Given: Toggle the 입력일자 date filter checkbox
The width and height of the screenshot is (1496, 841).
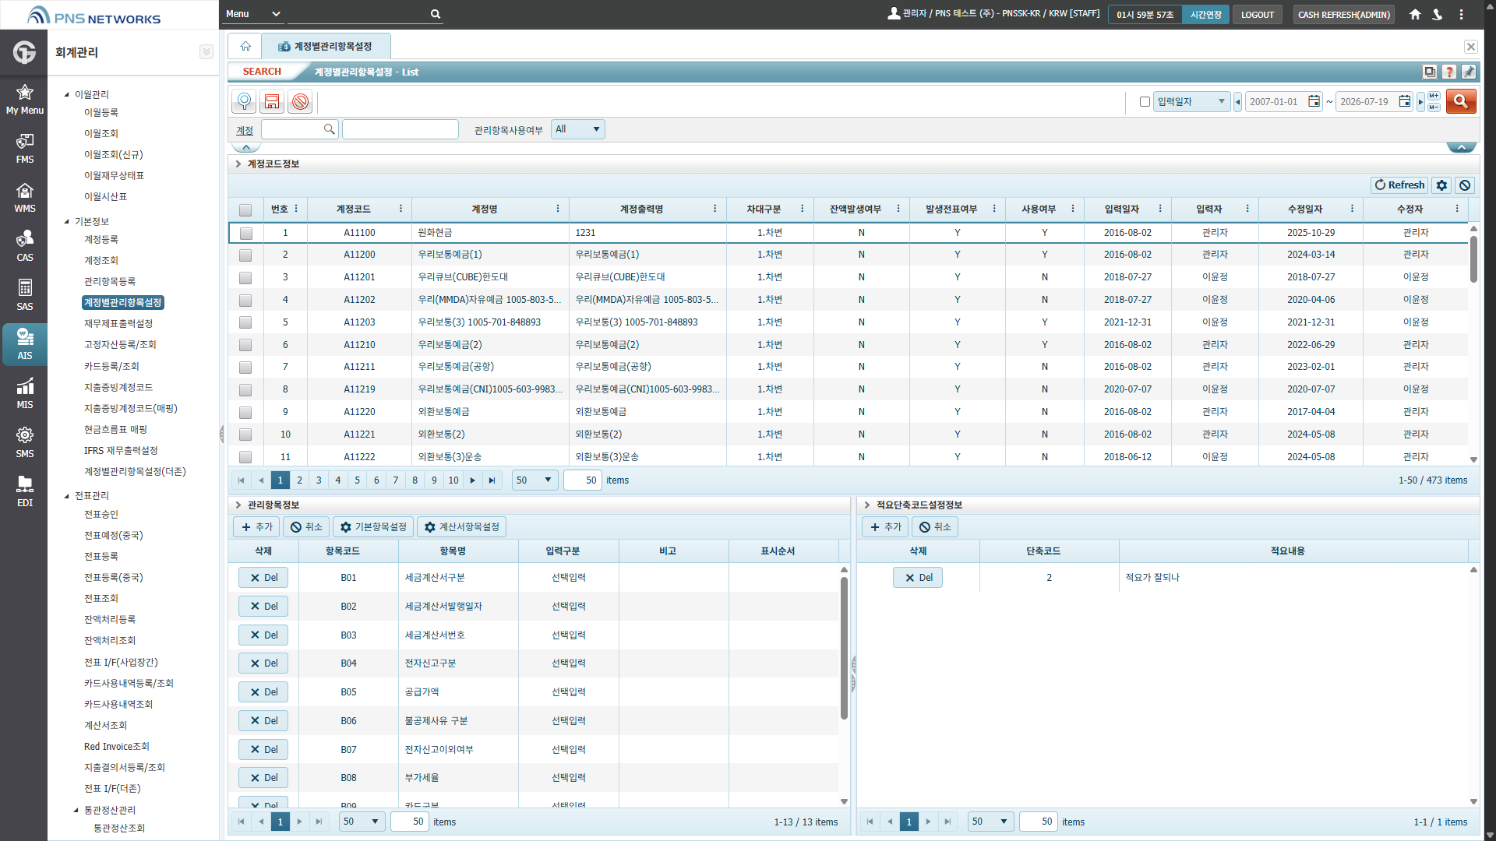Looking at the screenshot, I should [x=1145, y=102].
